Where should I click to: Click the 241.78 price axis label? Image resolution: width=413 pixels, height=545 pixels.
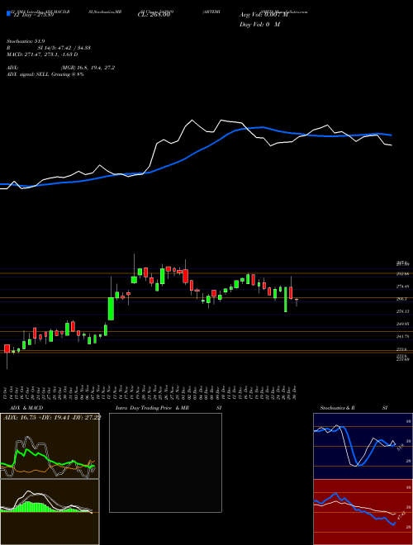[403, 336]
